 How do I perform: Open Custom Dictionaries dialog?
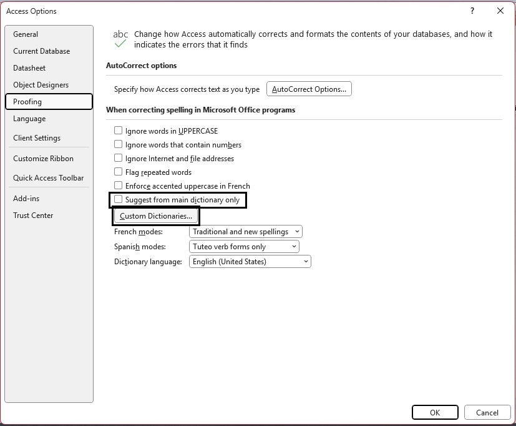[x=156, y=217]
